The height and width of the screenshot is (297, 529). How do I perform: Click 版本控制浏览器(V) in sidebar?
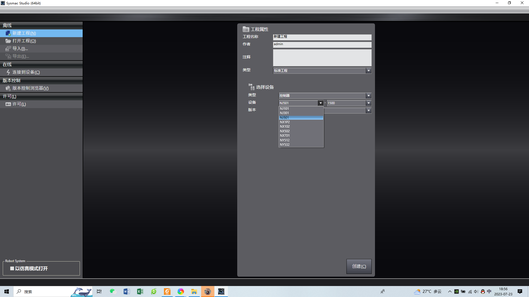point(41,88)
